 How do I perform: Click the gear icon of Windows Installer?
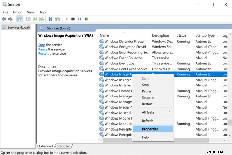click(x=101, y=85)
